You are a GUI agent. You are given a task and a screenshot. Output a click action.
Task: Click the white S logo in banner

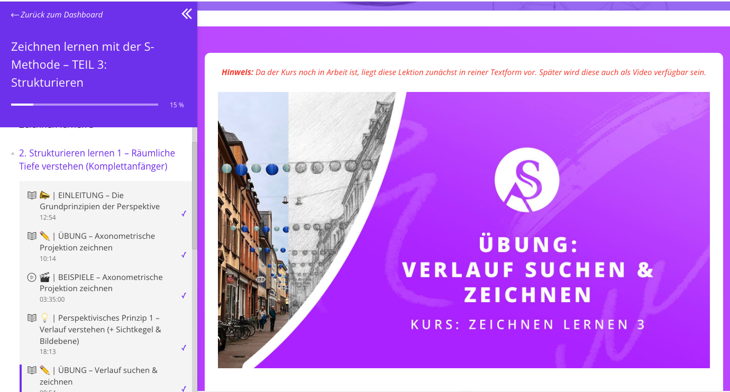(x=527, y=180)
